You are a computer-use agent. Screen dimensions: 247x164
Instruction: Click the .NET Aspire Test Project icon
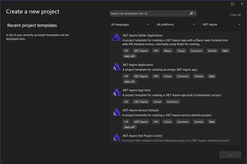(x=117, y=138)
